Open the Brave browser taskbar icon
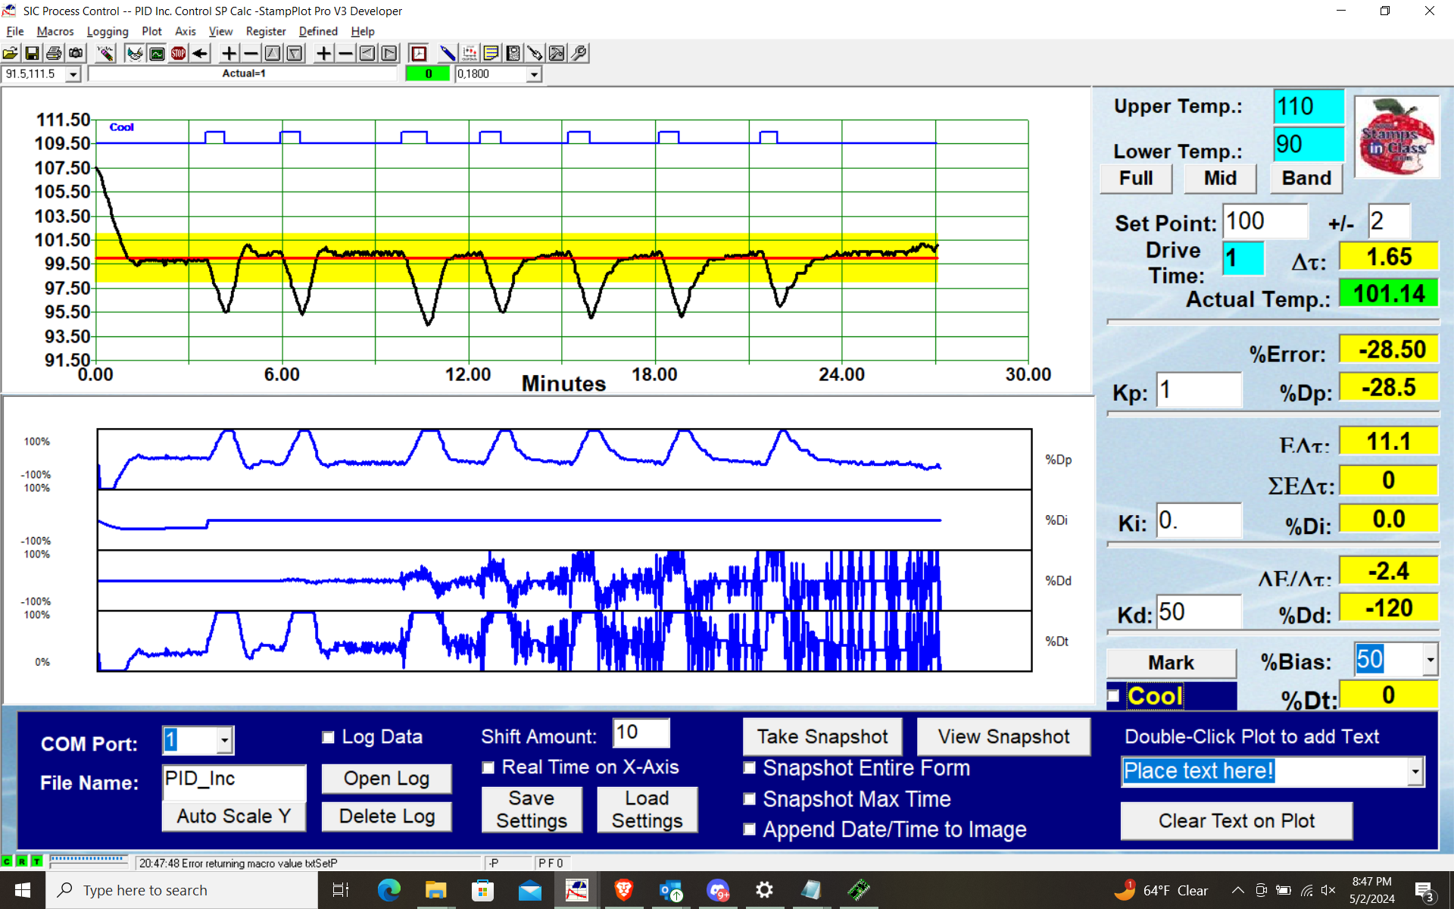The width and height of the screenshot is (1454, 909). point(624,890)
